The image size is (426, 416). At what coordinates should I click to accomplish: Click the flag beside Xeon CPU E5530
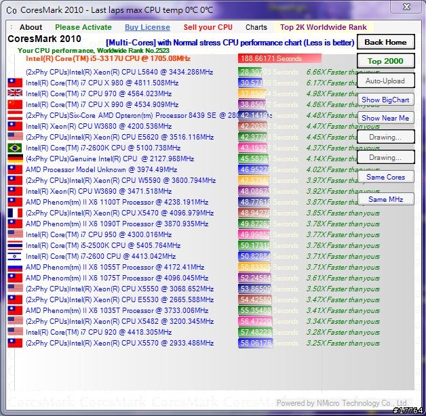(x=15, y=300)
